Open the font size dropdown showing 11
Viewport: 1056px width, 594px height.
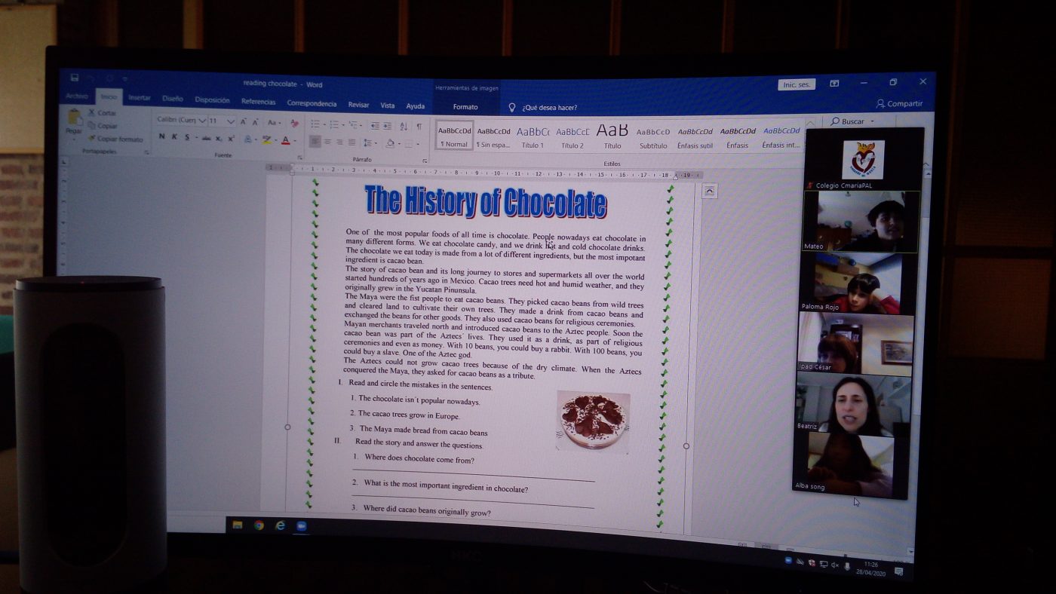pos(231,121)
